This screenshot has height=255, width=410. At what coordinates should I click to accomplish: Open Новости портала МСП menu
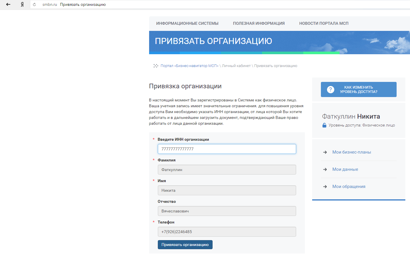point(324,23)
